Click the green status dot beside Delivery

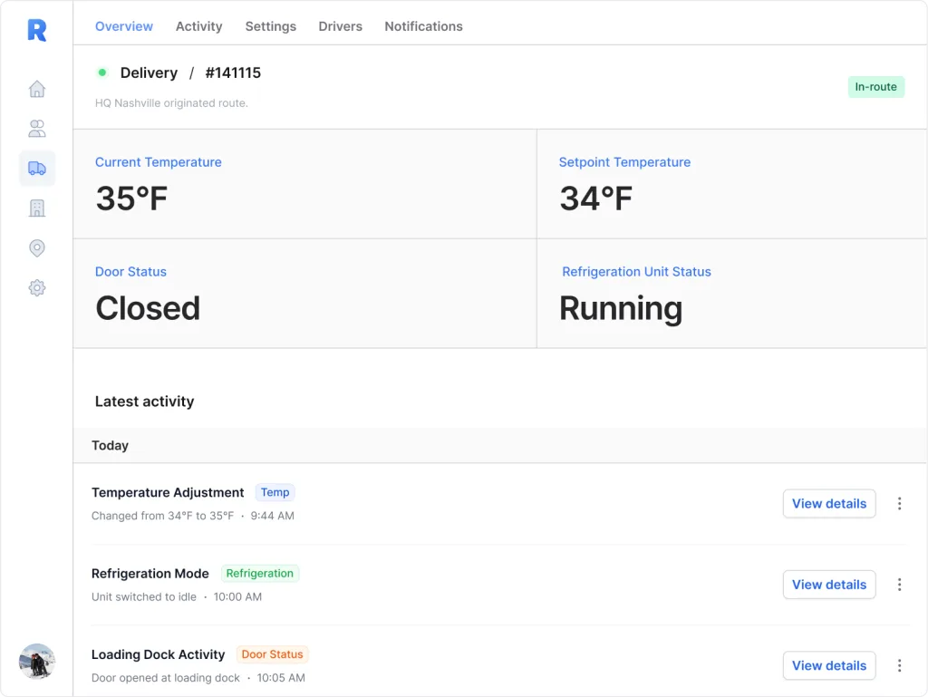pos(101,73)
